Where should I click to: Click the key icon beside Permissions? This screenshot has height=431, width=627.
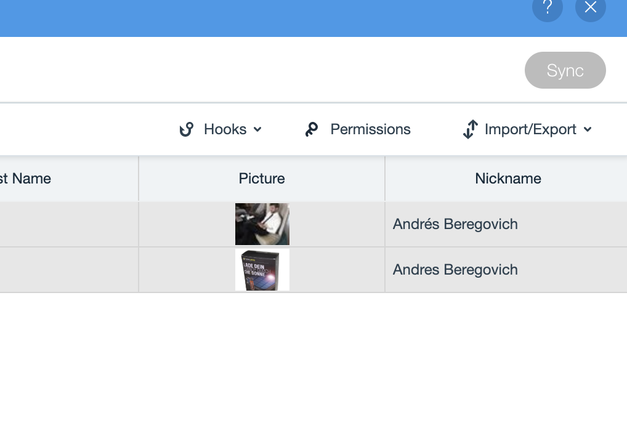tap(312, 129)
